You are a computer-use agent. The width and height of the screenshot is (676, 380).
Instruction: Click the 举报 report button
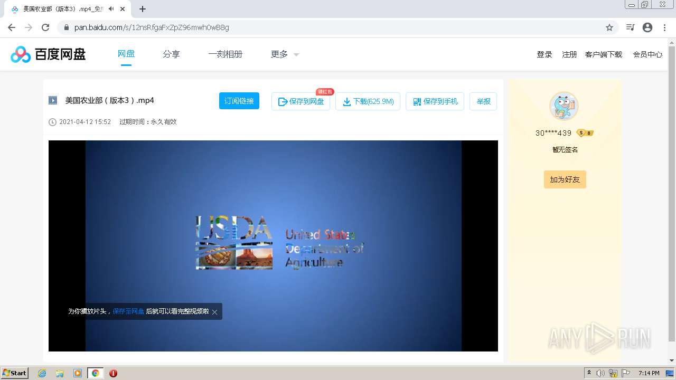coord(483,101)
